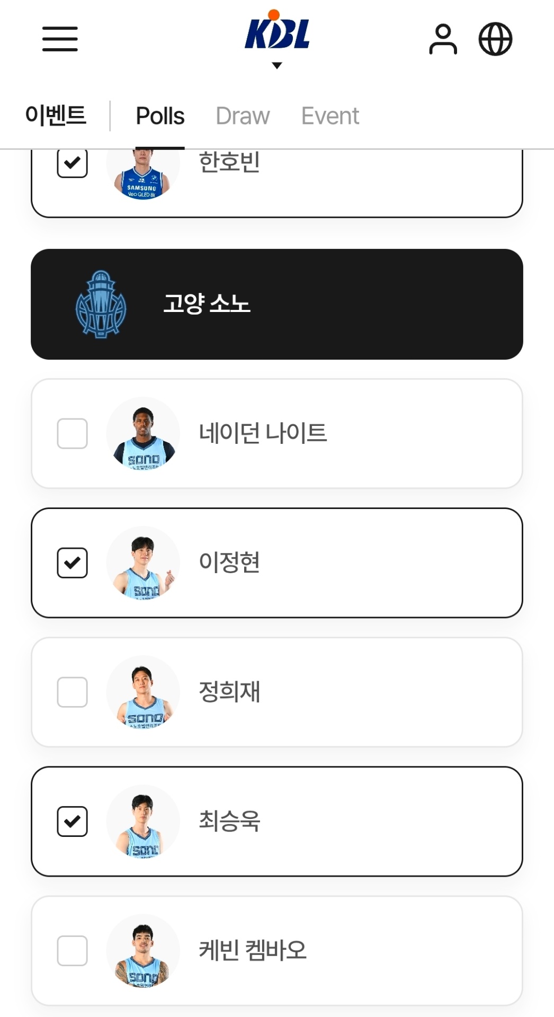Open the Event tab
The height and width of the screenshot is (1017, 554).
point(330,116)
